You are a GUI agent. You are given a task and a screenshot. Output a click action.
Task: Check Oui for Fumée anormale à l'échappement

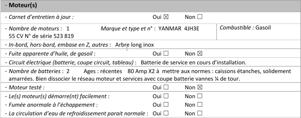point(166,105)
